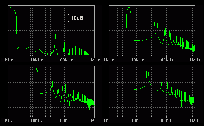Click 1MHz axis label under top-right plot

click(195, 60)
